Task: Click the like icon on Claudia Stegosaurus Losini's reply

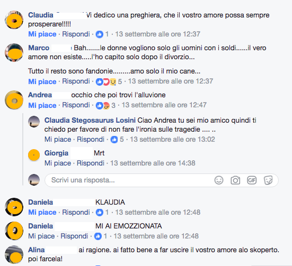Action: click(114, 140)
